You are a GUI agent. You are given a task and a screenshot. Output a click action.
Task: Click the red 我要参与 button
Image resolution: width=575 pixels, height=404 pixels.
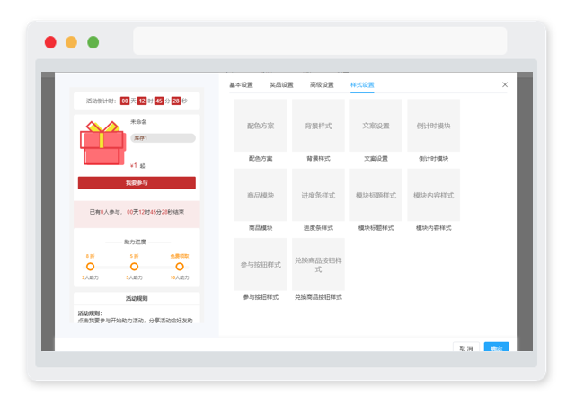[x=137, y=183]
